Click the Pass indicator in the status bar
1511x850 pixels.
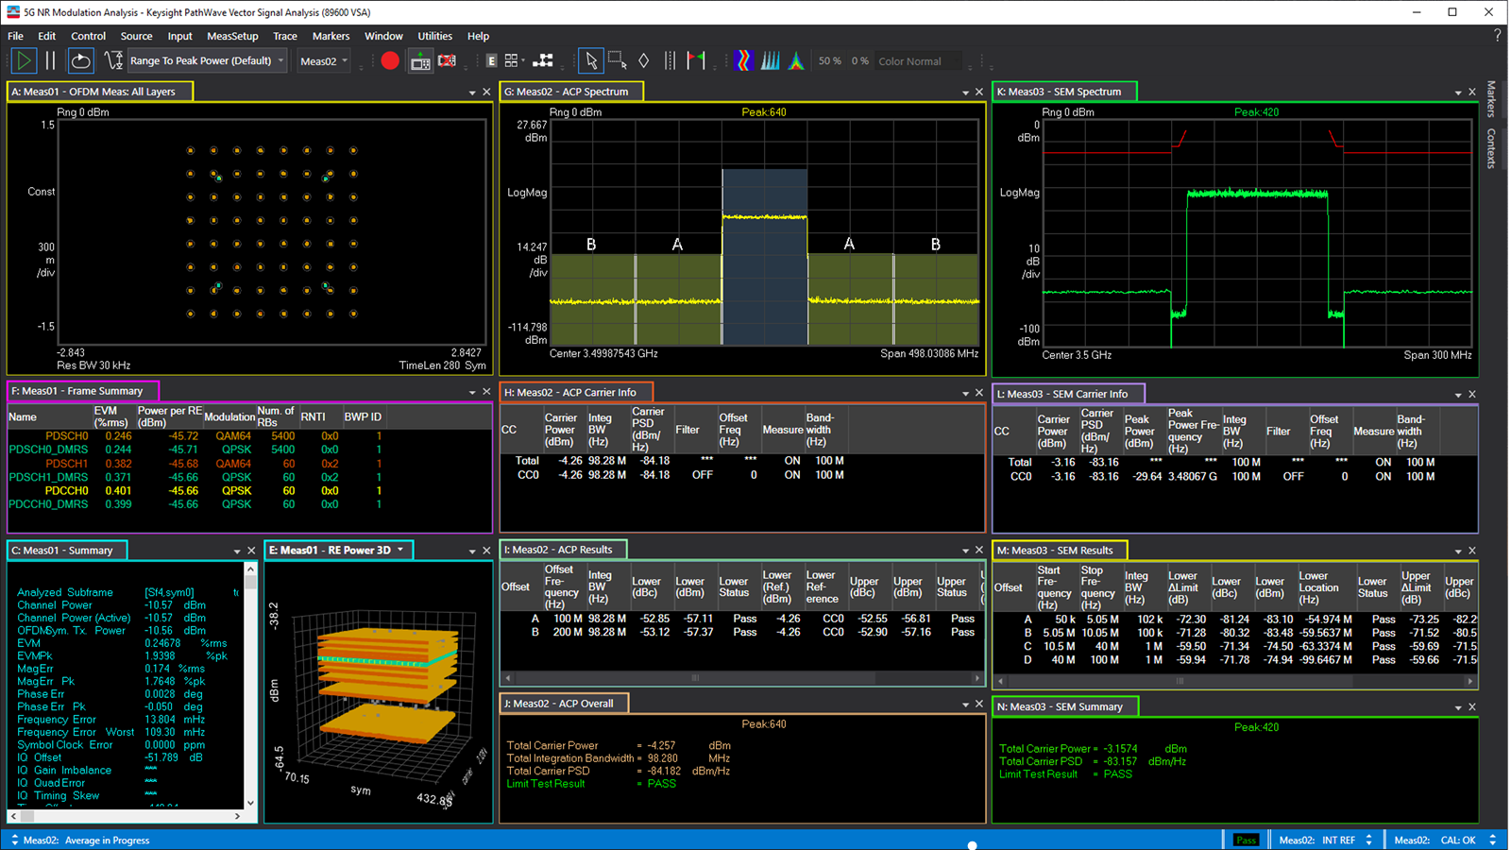pyautogui.click(x=1246, y=840)
